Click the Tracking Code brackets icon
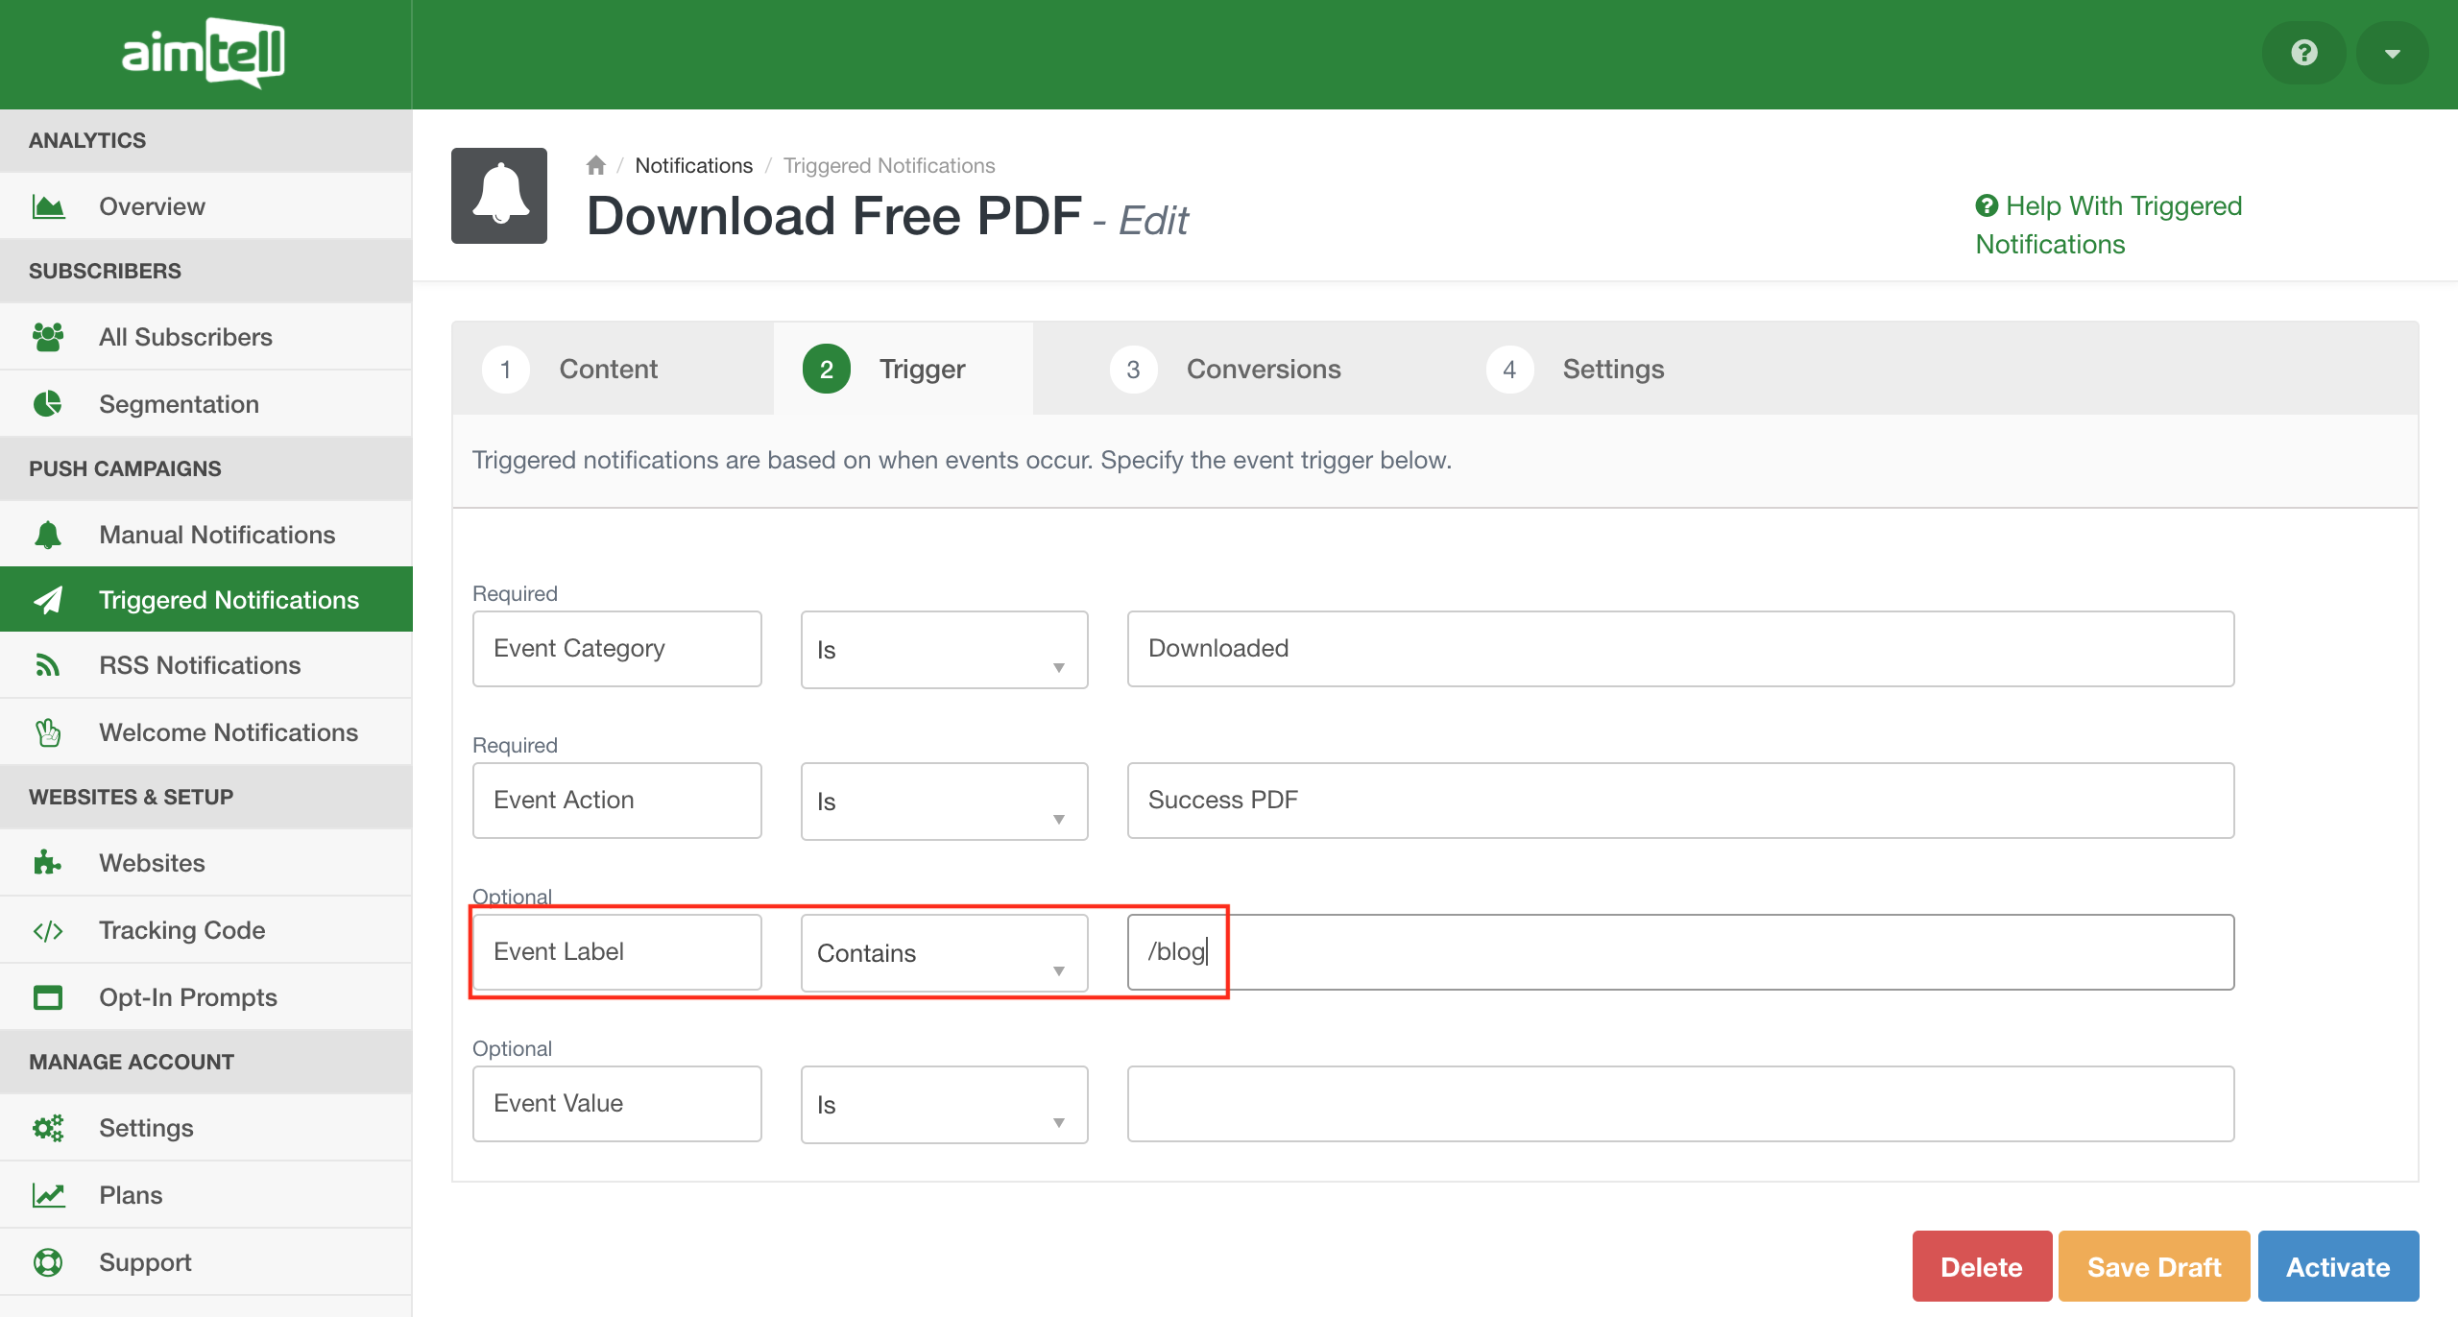2458x1317 pixels. pyautogui.click(x=48, y=930)
